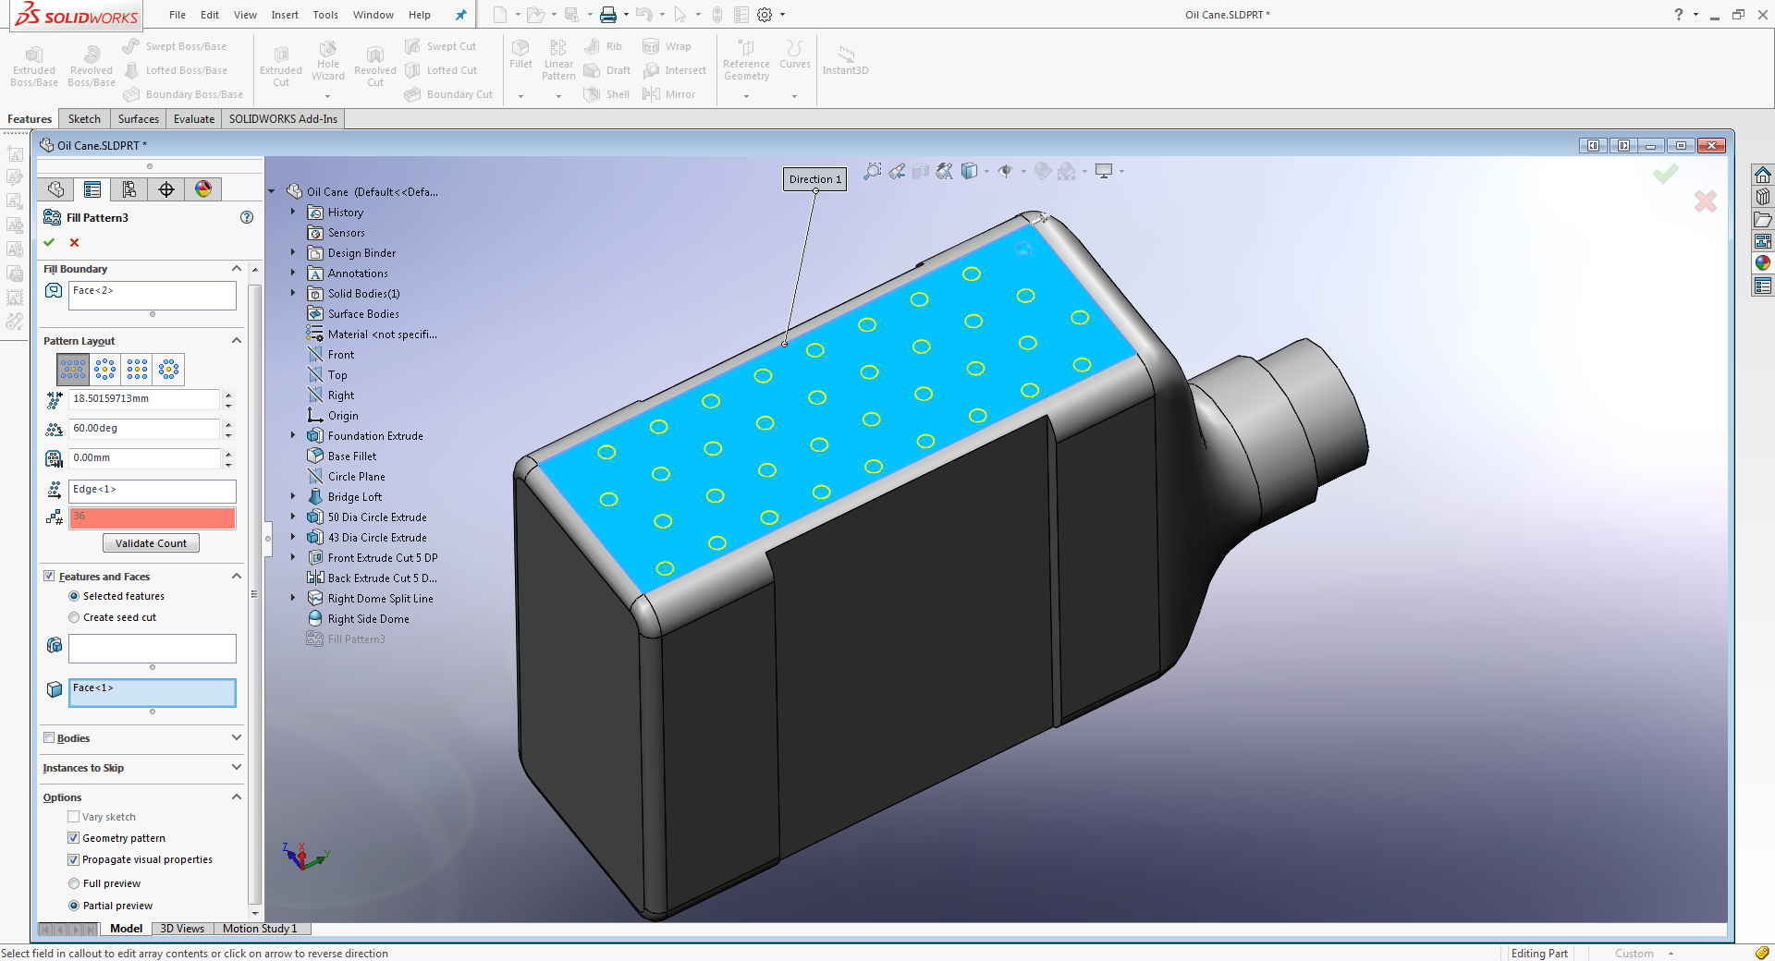Open Appearances task pane color ball
This screenshot has height=961, width=1775.
pyautogui.click(x=1763, y=263)
